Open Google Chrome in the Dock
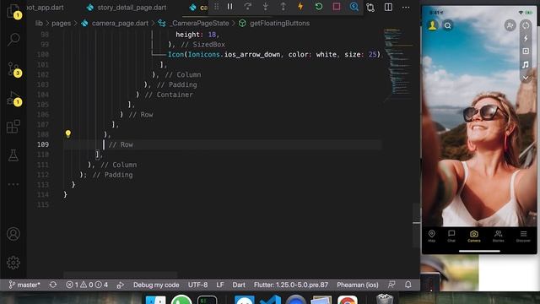The height and width of the screenshot is (304, 540). pyautogui.click(x=347, y=300)
